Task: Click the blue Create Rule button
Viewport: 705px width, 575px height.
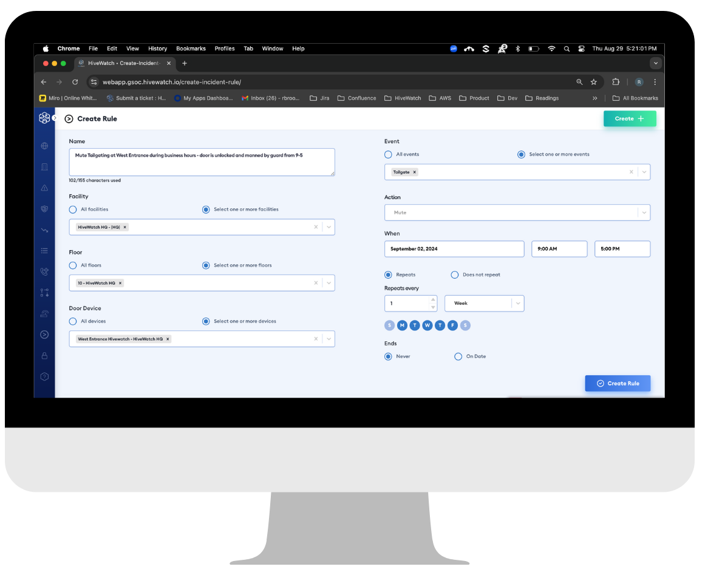Action: pyautogui.click(x=618, y=383)
